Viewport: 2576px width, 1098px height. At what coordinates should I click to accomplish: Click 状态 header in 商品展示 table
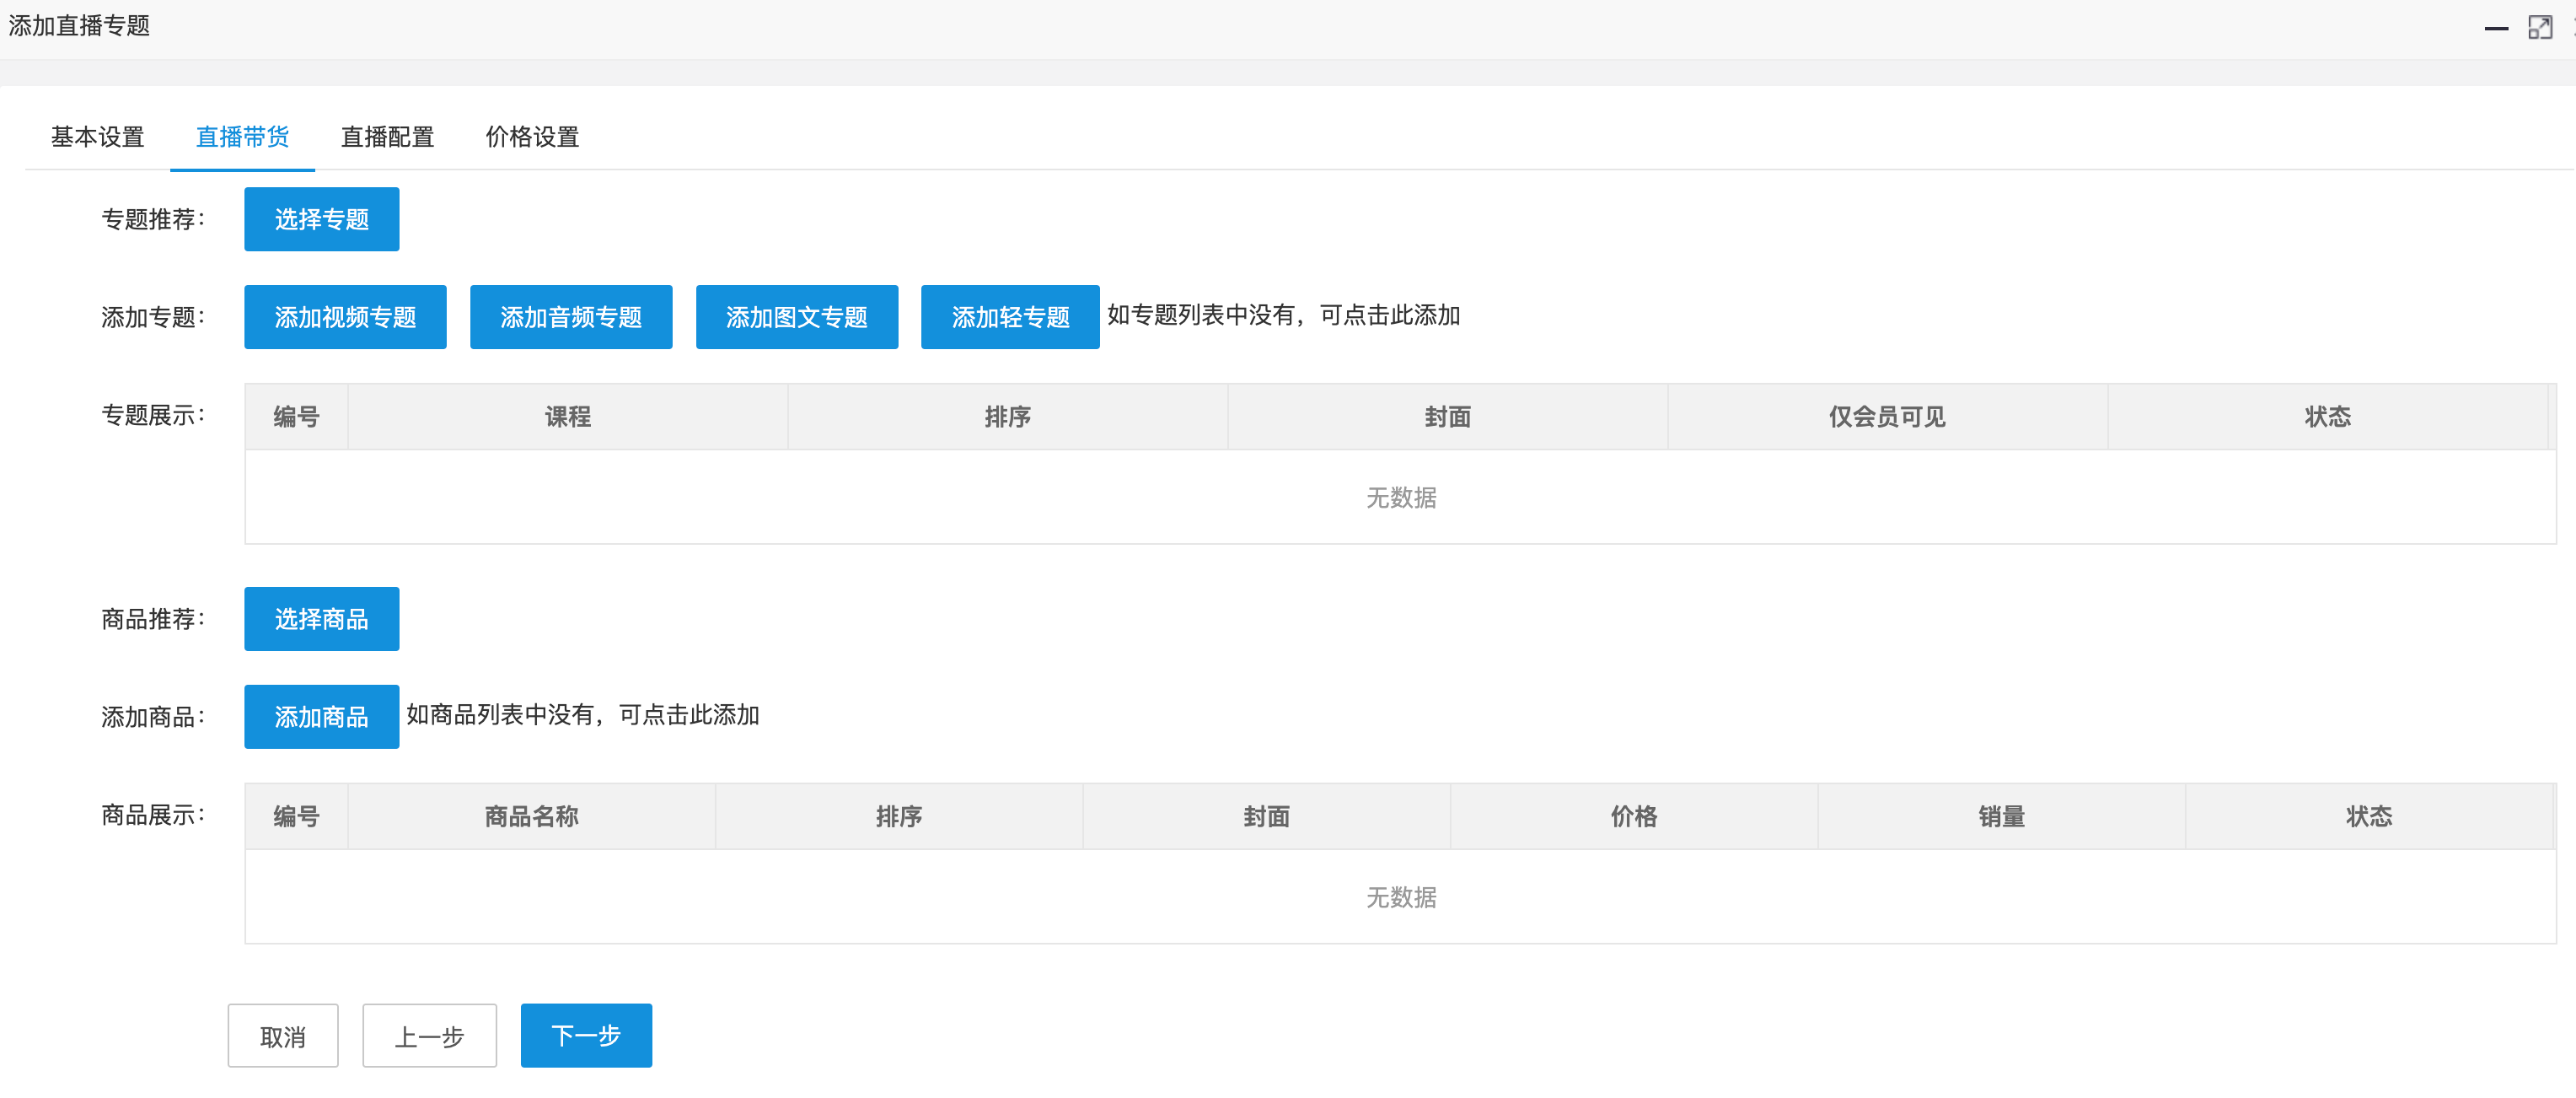pos(2369,815)
